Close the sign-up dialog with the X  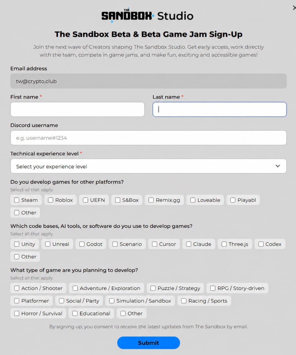click(294, 8)
